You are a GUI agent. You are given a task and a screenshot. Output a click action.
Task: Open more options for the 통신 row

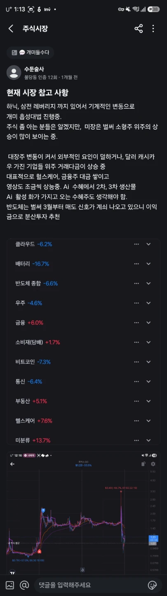[x=136, y=381]
